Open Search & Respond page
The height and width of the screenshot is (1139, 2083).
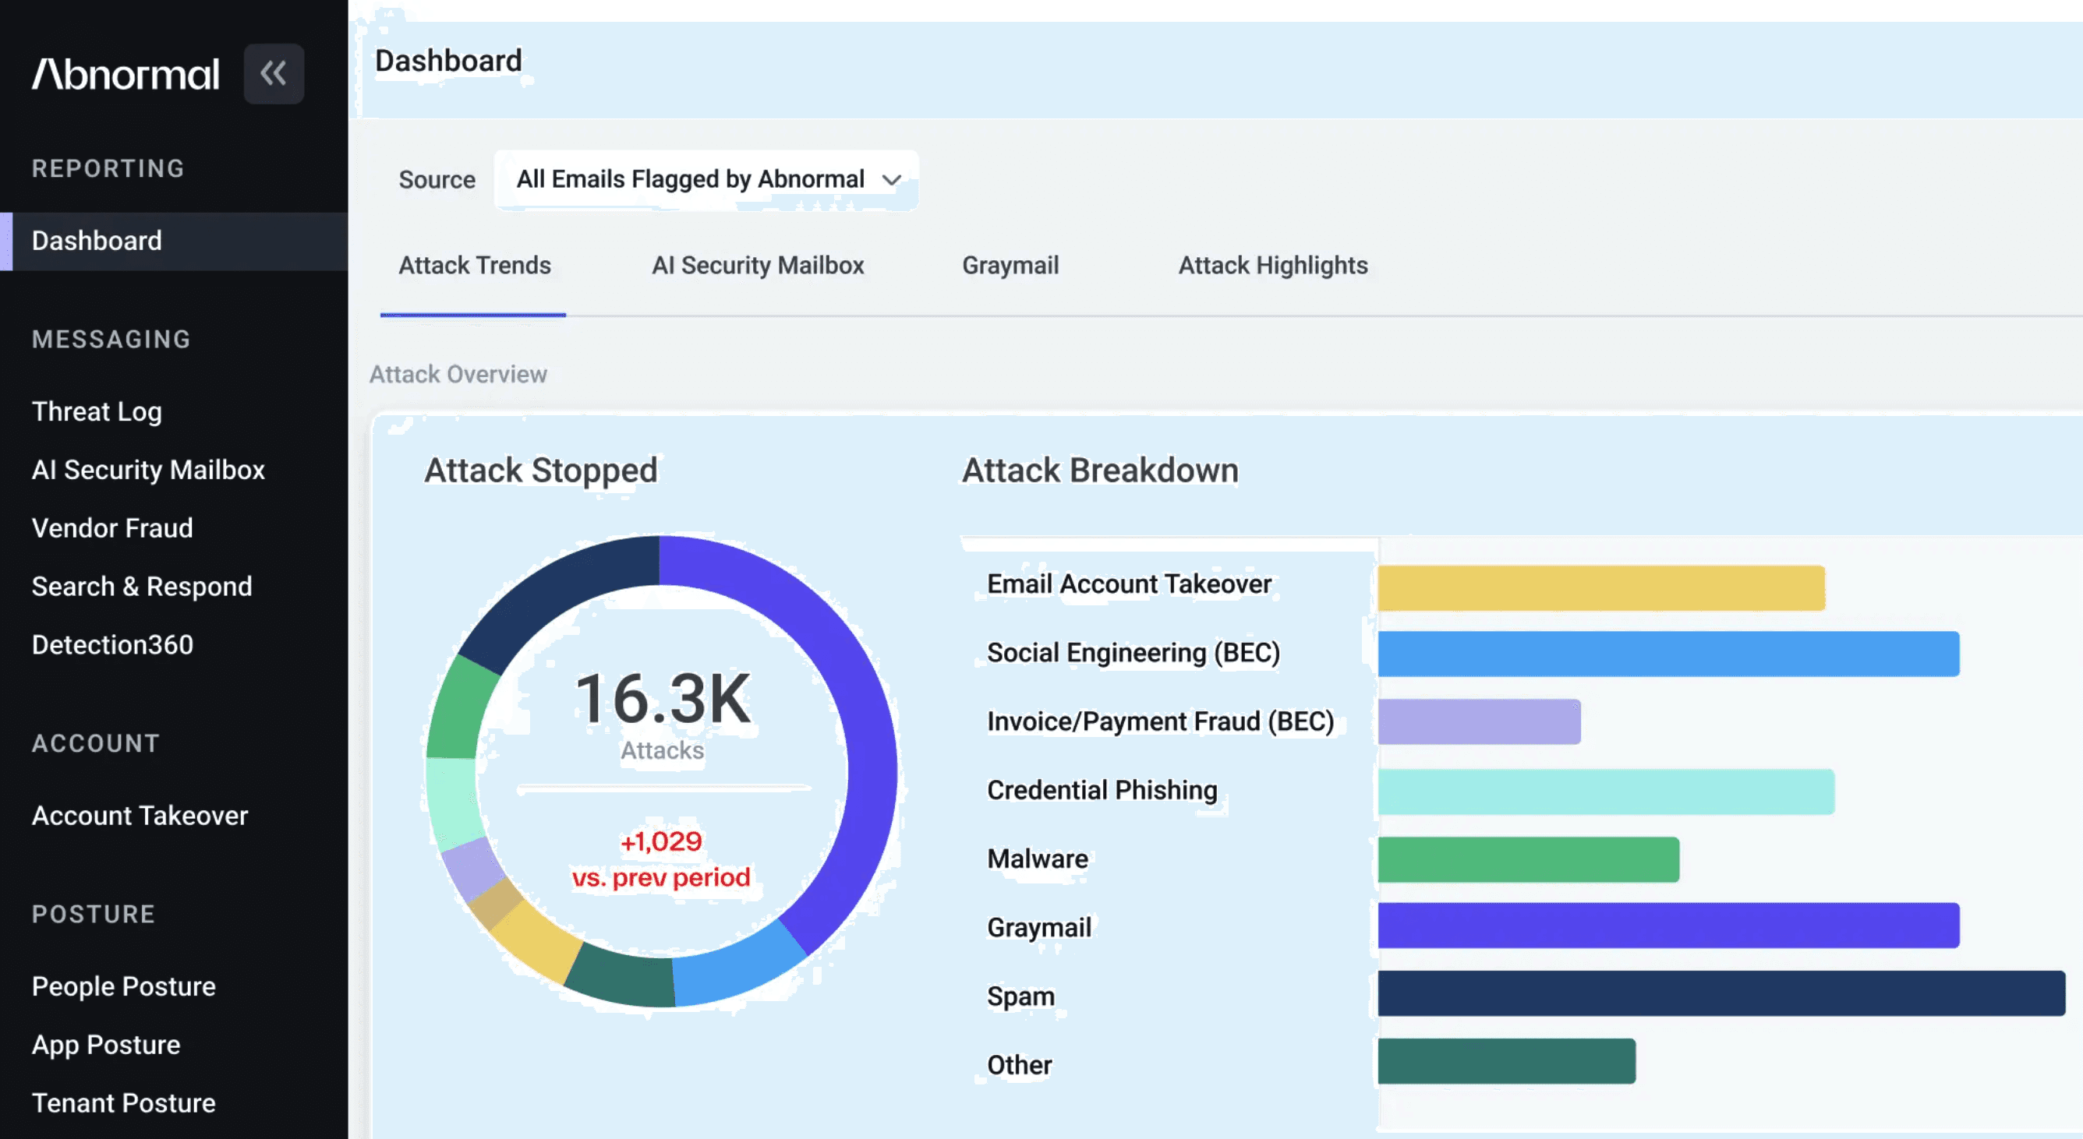point(142,586)
